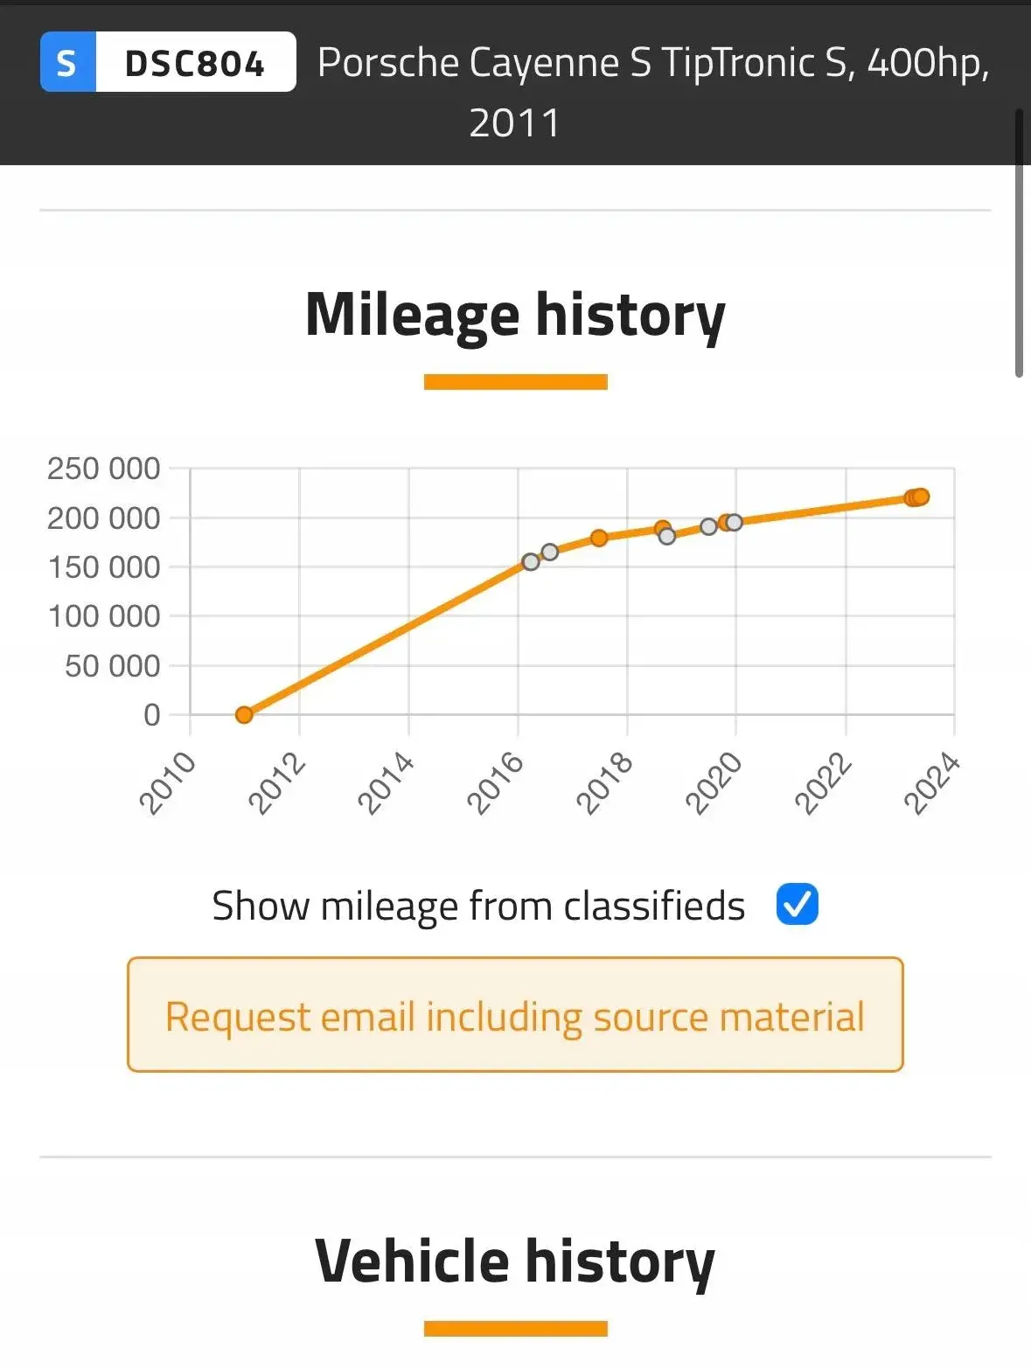The height and width of the screenshot is (1369, 1031).
Task: Select the grey data point in mid 2019
Action: 709,526
